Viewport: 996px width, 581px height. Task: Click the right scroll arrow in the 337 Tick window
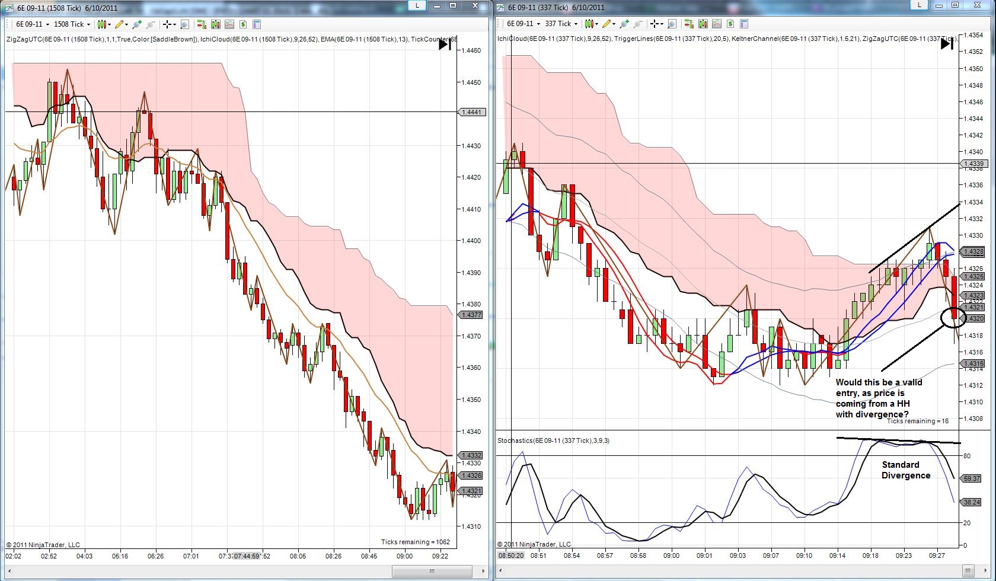986,572
